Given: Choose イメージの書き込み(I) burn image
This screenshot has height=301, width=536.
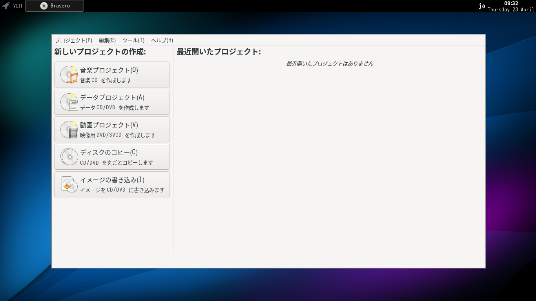Looking at the screenshot, I should [112, 184].
